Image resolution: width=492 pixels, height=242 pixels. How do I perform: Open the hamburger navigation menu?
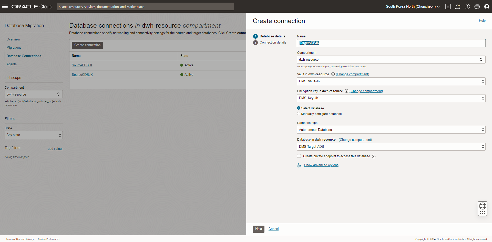pyautogui.click(x=5, y=6)
